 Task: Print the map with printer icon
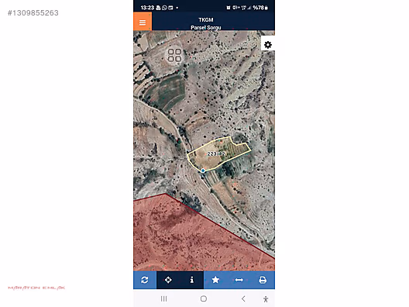pyautogui.click(x=263, y=280)
